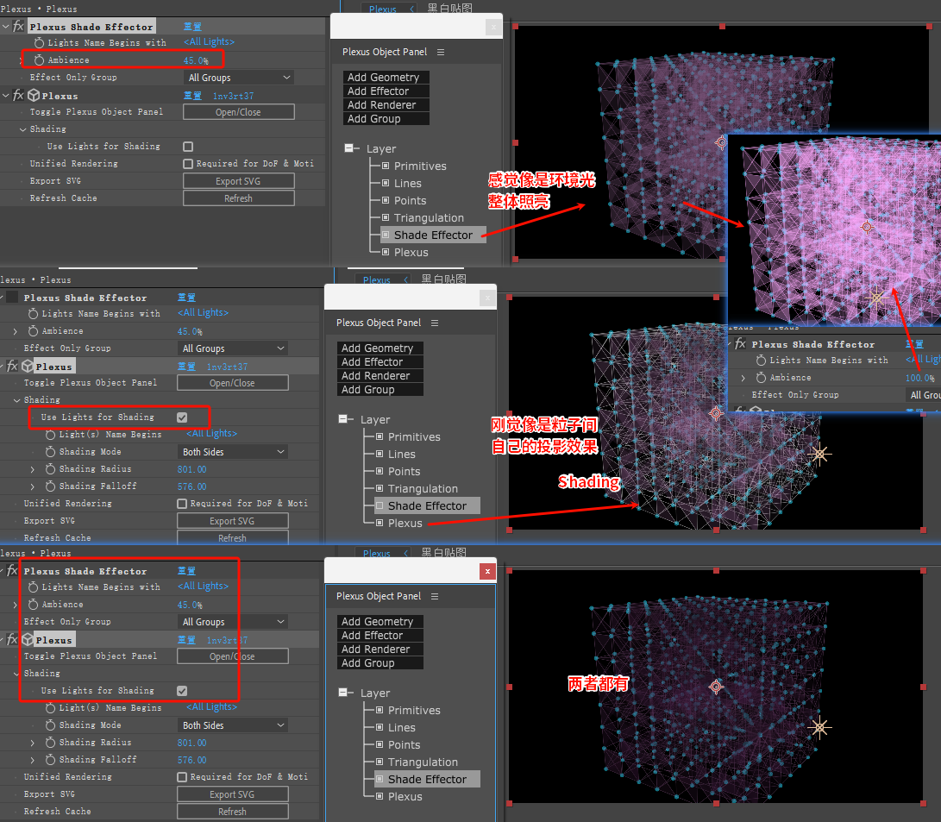
Task: Select Shade Effector in top Object Panel tree
Action: pos(433,235)
